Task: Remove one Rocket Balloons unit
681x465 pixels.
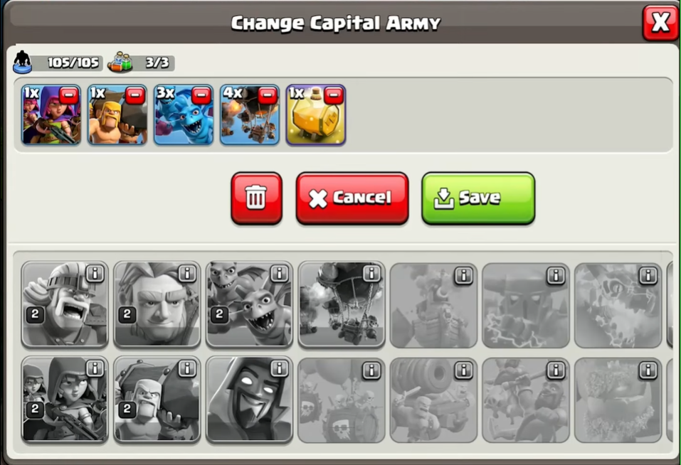Action: (267, 95)
